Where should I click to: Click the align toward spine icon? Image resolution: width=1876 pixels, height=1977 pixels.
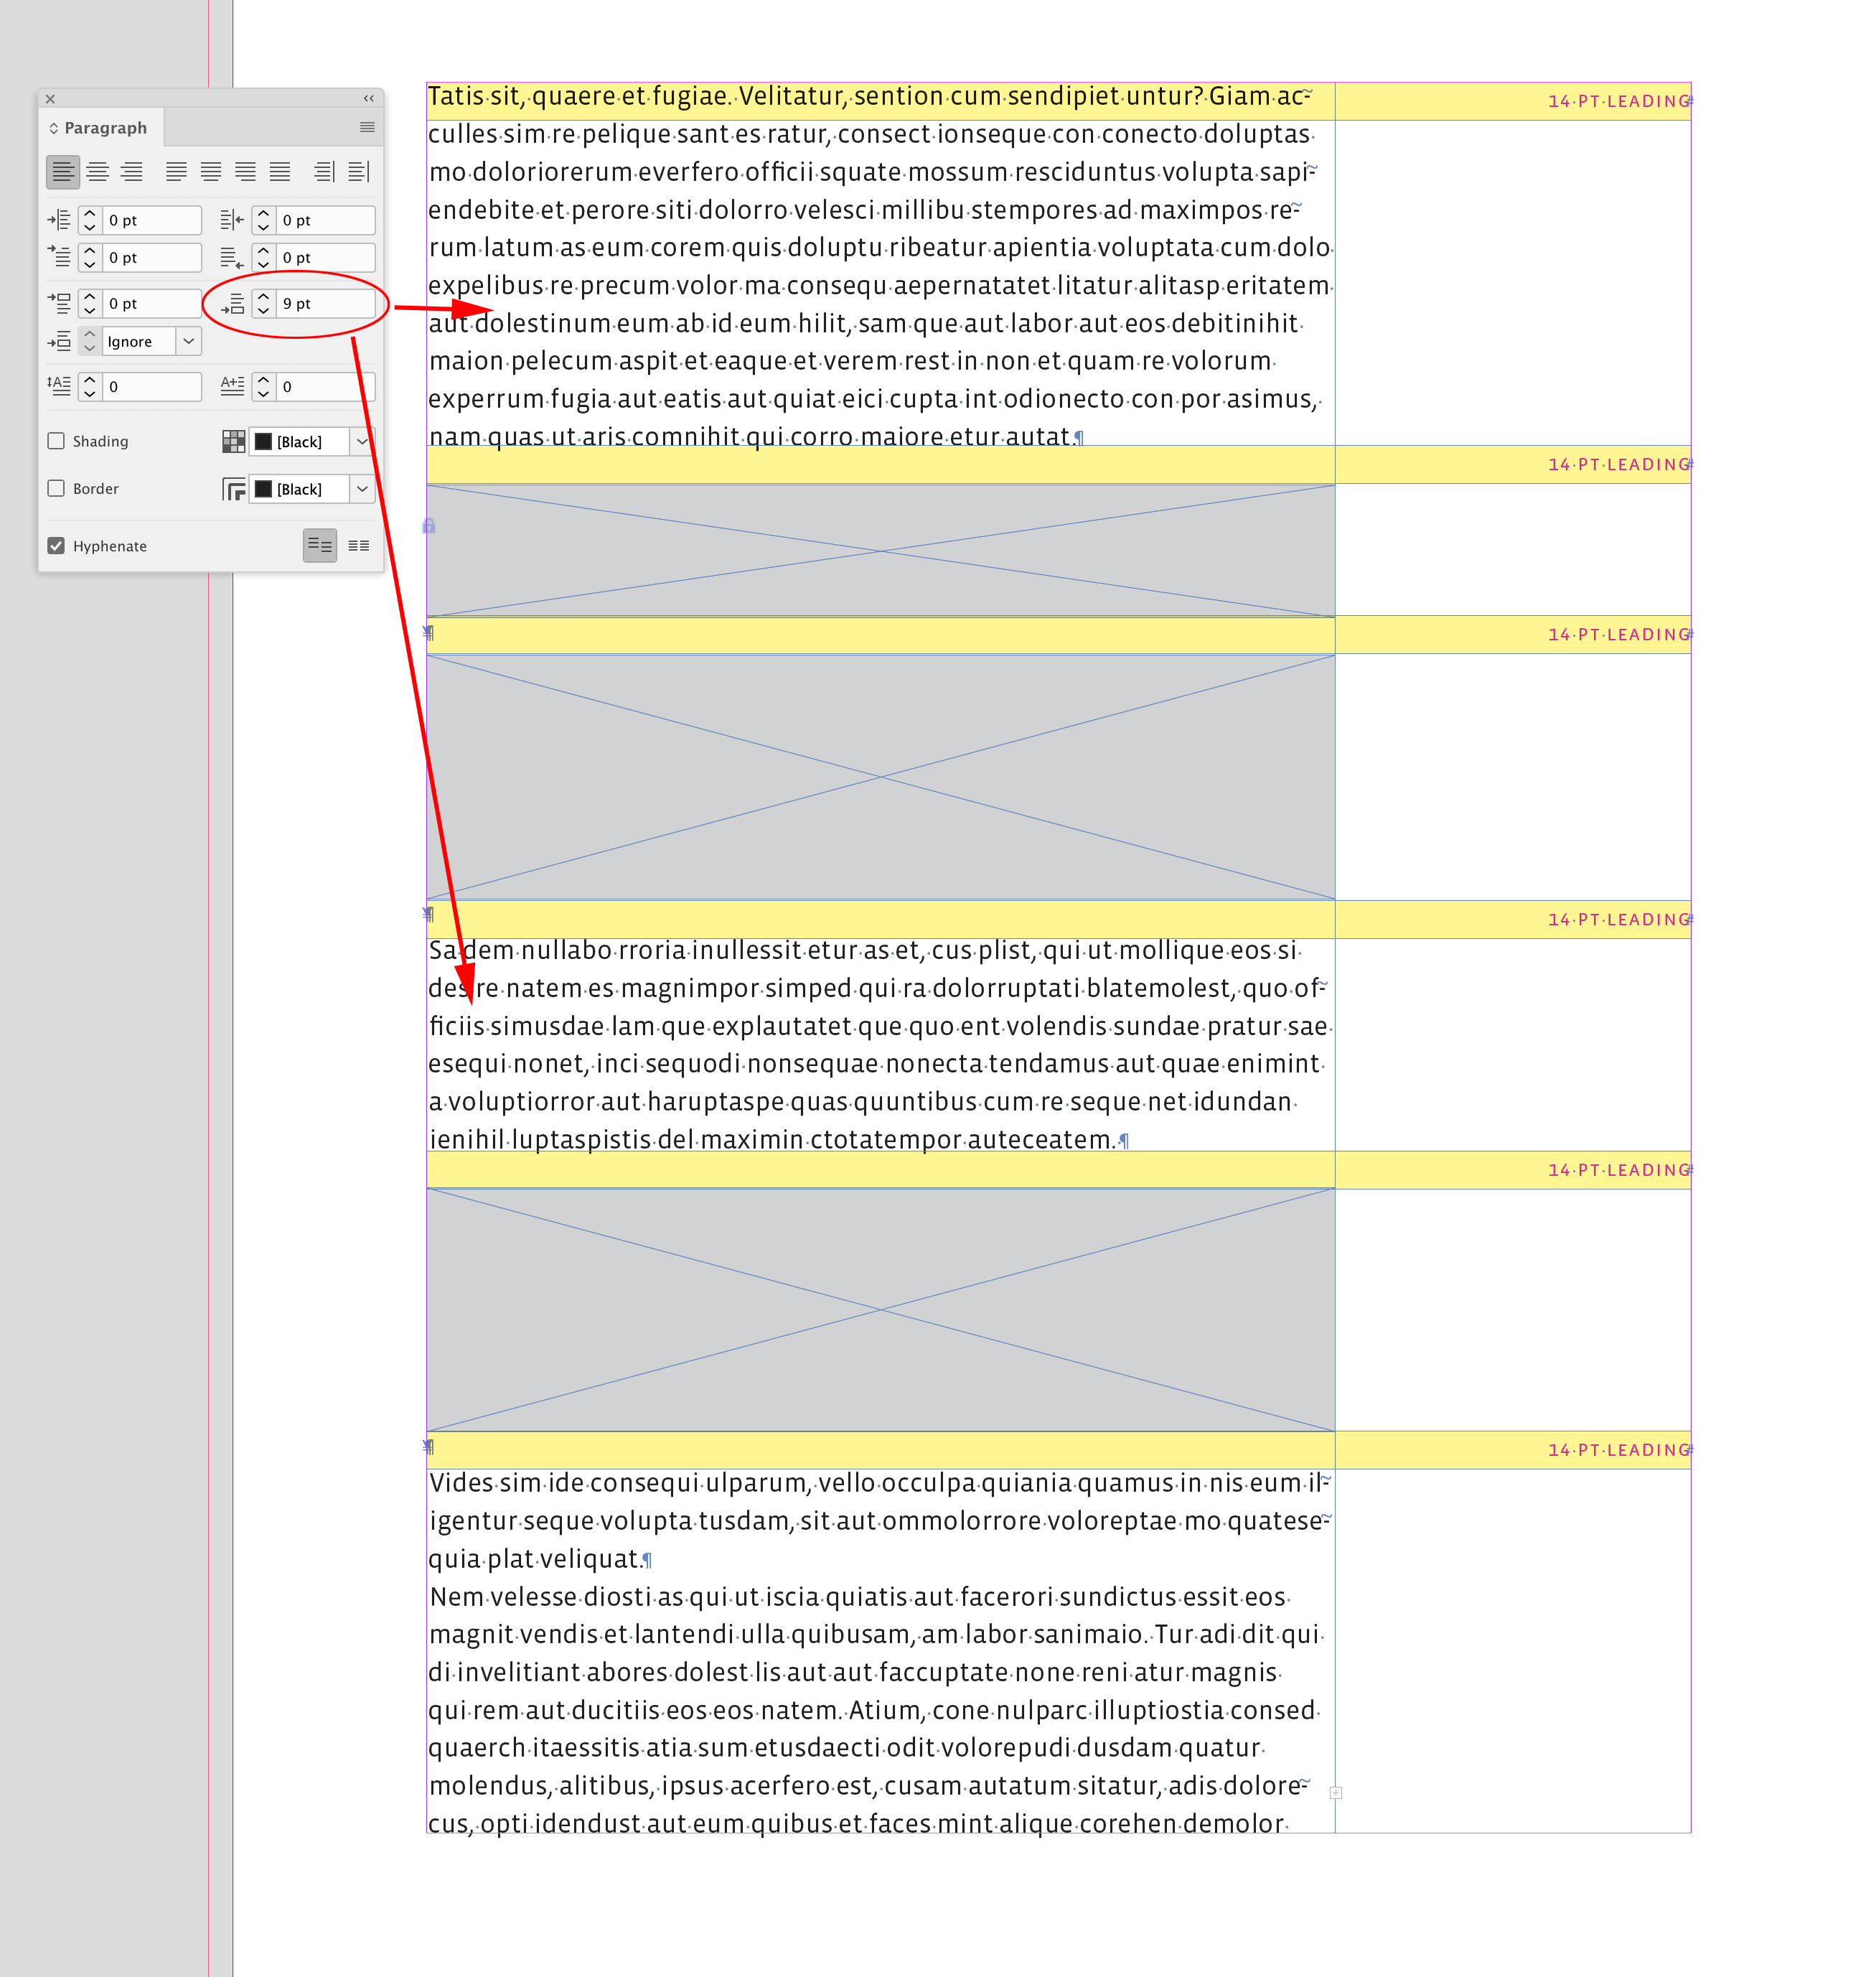coord(325,172)
